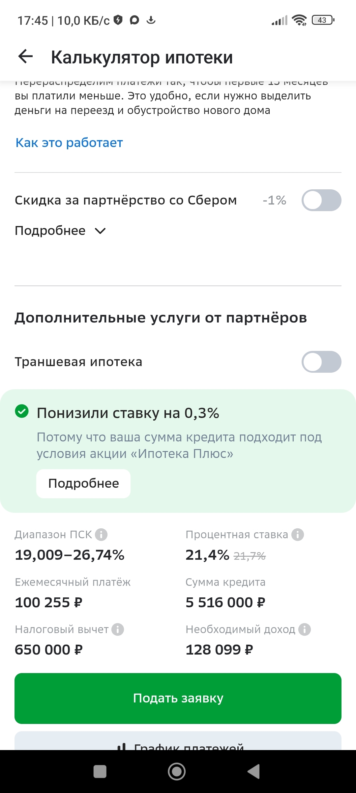The image size is (356, 793).
Task: Enable Скидка за партнёрство со Сбером toggle
Action: (321, 200)
